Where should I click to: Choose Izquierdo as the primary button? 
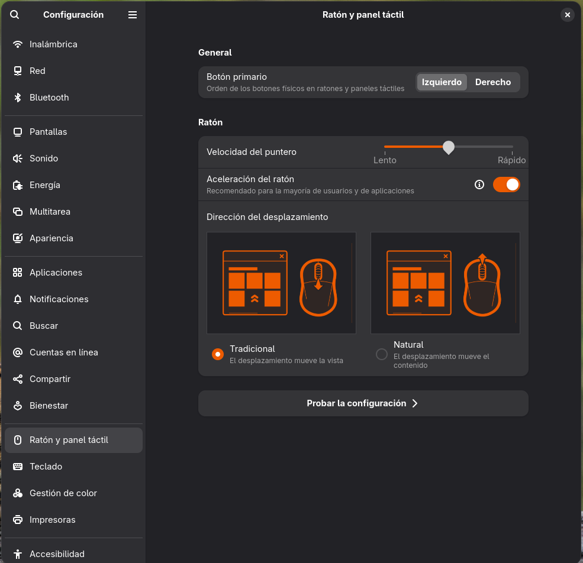(x=442, y=82)
